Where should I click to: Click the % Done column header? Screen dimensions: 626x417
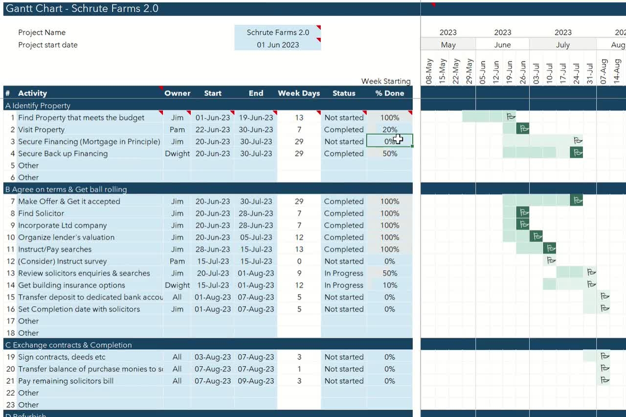point(389,93)
